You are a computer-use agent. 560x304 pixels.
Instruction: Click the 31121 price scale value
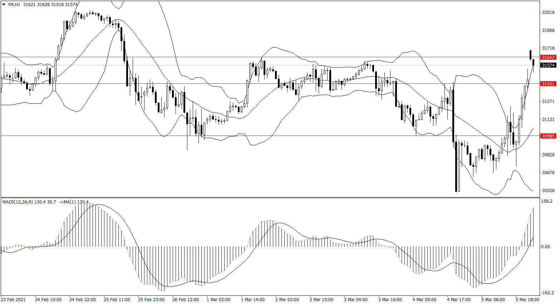point(548,119)
